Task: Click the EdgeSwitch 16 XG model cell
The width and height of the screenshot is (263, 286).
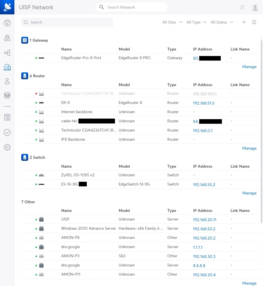Action: click(x=134, y=184)
